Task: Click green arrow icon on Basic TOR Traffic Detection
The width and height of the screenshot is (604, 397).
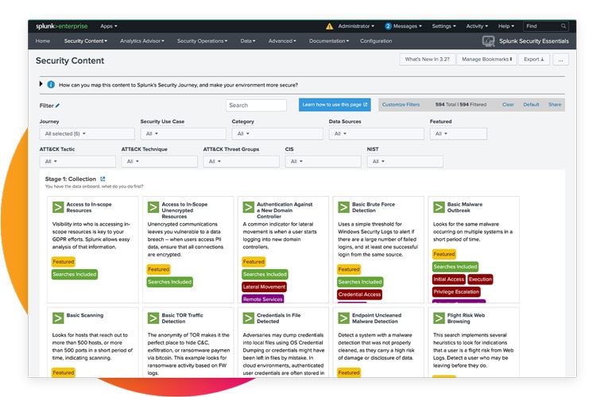Action: (x=153, y=318)
